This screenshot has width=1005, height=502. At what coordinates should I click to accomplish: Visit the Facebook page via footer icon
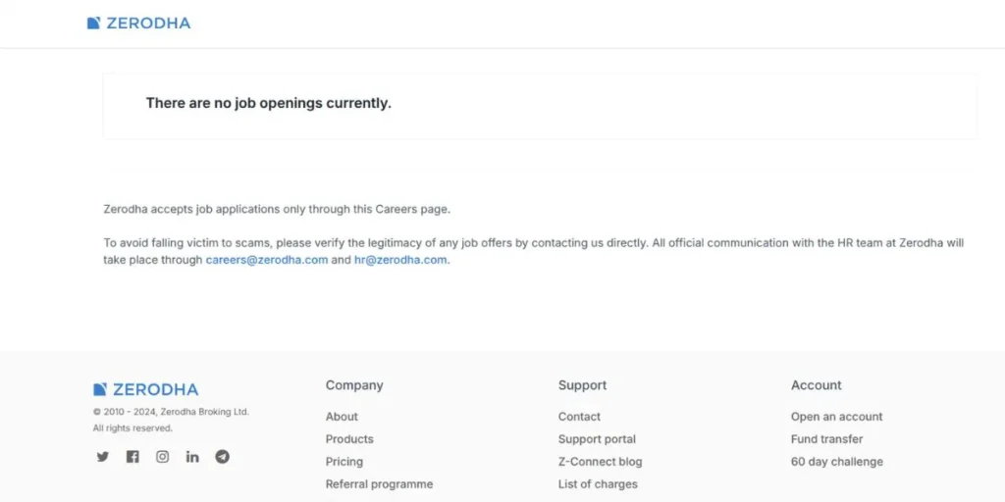(132, 457)
